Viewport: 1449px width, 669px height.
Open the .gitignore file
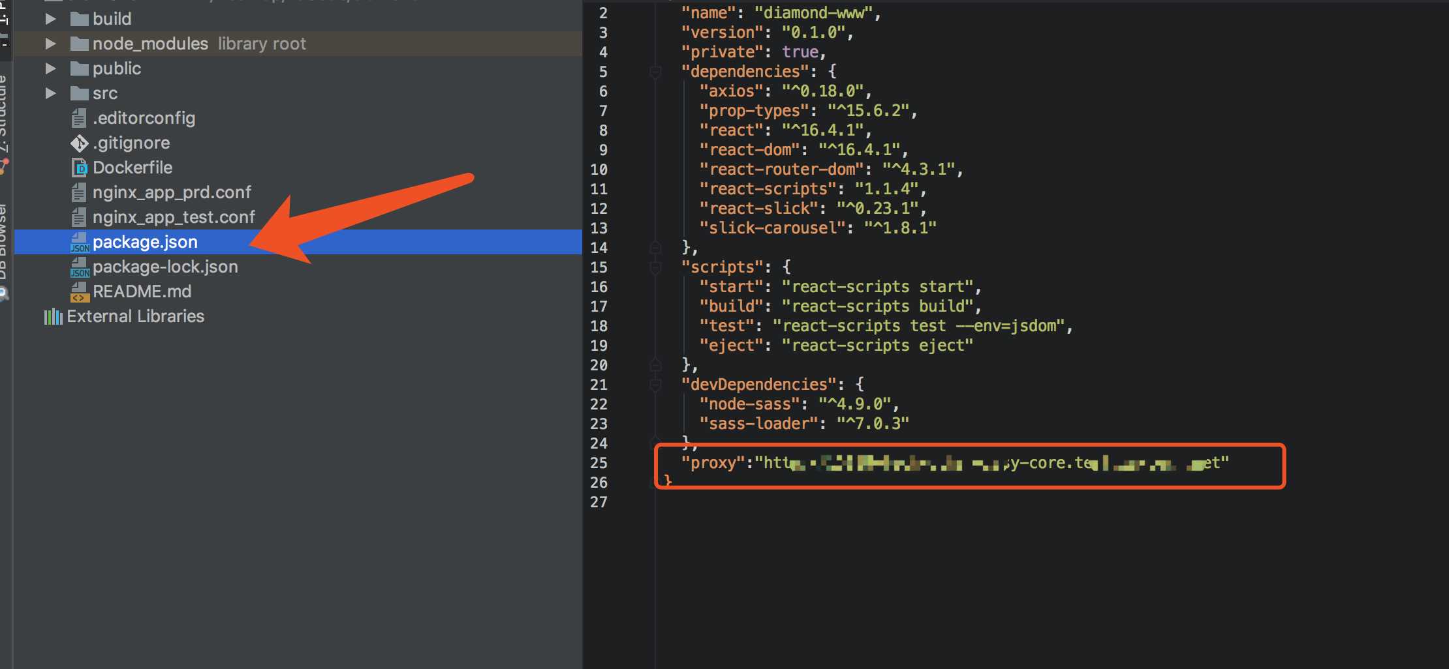point(131,143)
